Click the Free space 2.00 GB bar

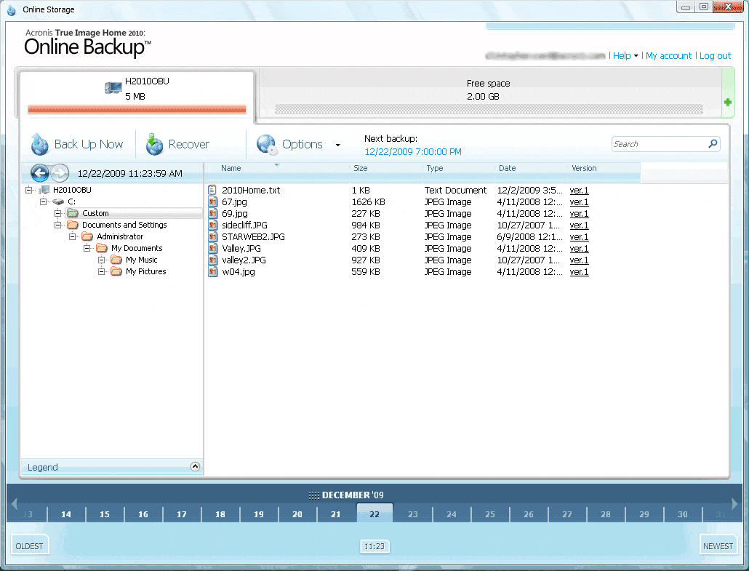(489, 109)
